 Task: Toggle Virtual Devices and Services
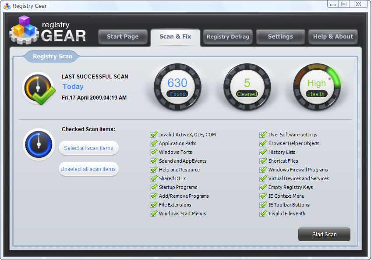[263, 178]
